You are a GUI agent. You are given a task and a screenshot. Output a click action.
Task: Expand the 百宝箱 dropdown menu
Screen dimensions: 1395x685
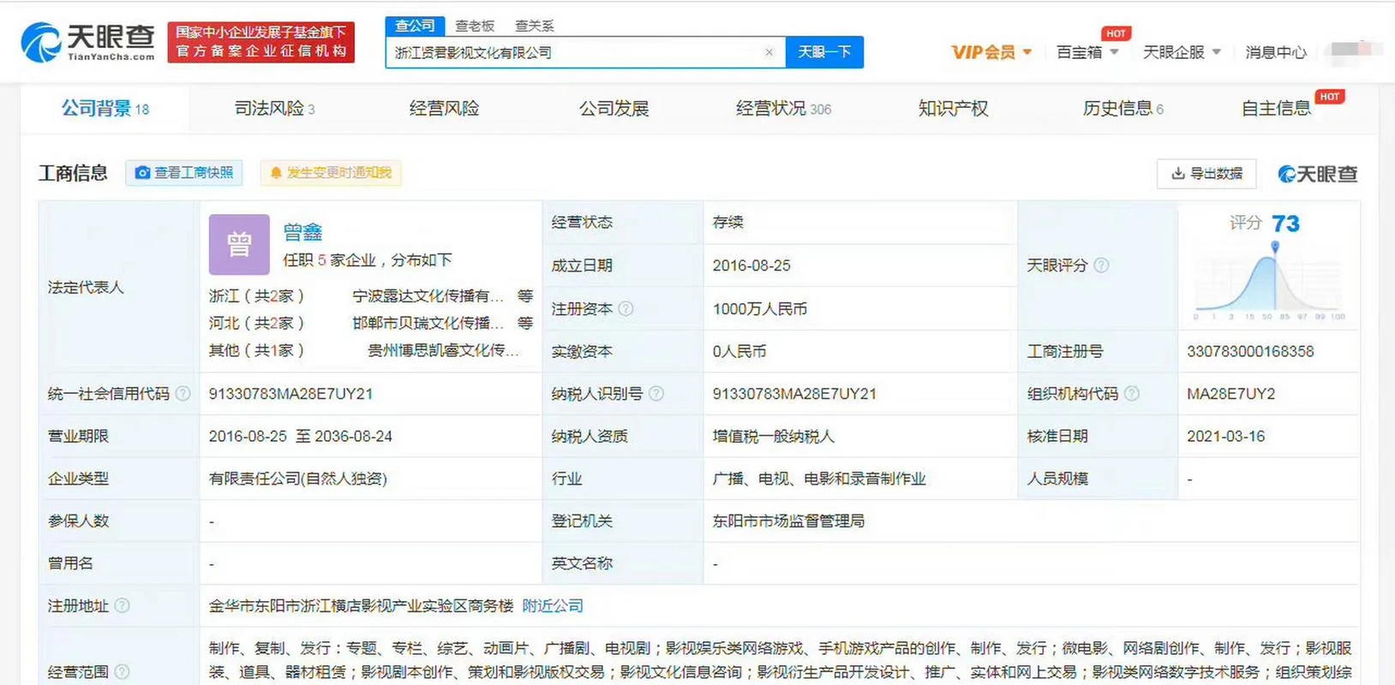click(1087, 52)
